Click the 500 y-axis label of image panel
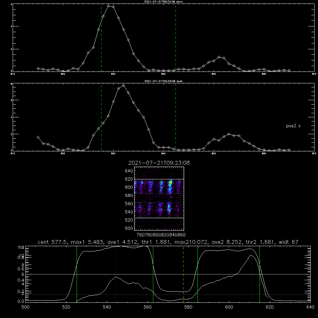The height and width of the screenshot is (318, 318). tap(129, 228)
